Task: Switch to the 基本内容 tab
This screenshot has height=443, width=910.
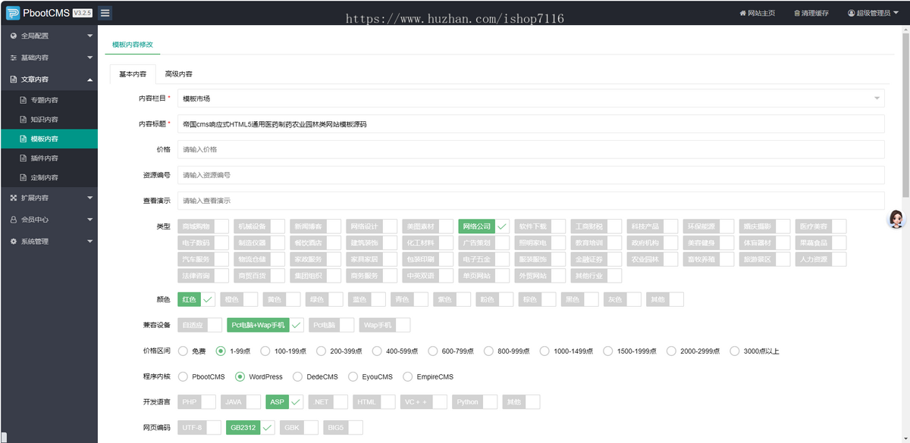Action: 133,74
